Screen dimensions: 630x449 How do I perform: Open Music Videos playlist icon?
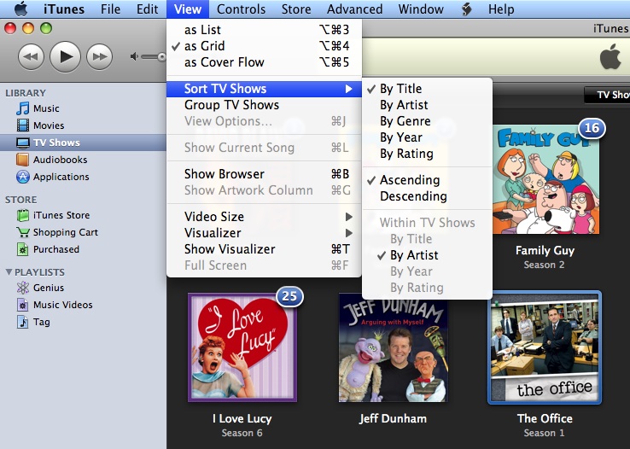click(x=23, y=305)
